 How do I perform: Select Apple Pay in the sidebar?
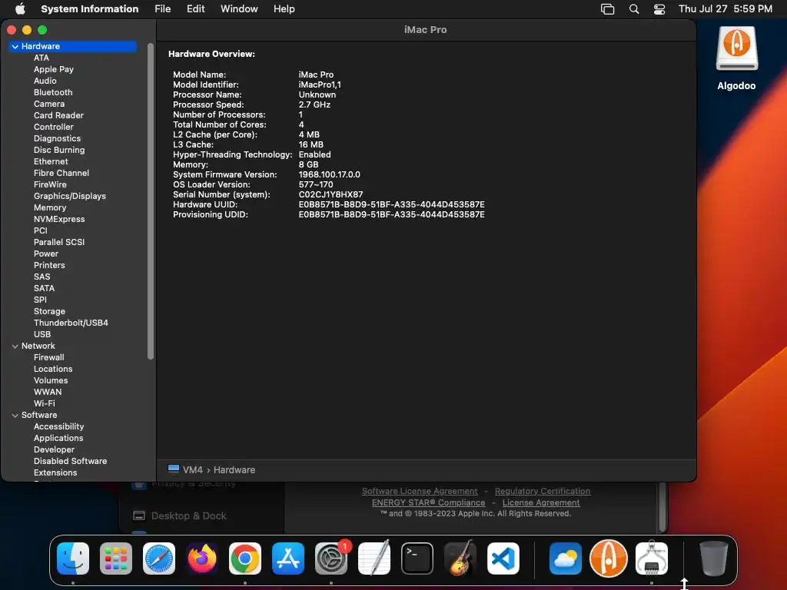(54, 69)
